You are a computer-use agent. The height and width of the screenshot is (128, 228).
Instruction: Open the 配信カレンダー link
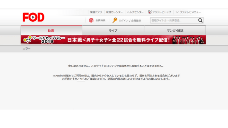pyautogui.click(x=114, y=12)
